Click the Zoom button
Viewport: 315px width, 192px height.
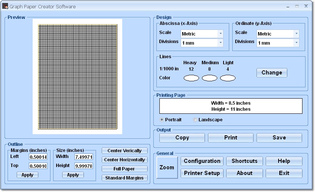tap(167, 167)
